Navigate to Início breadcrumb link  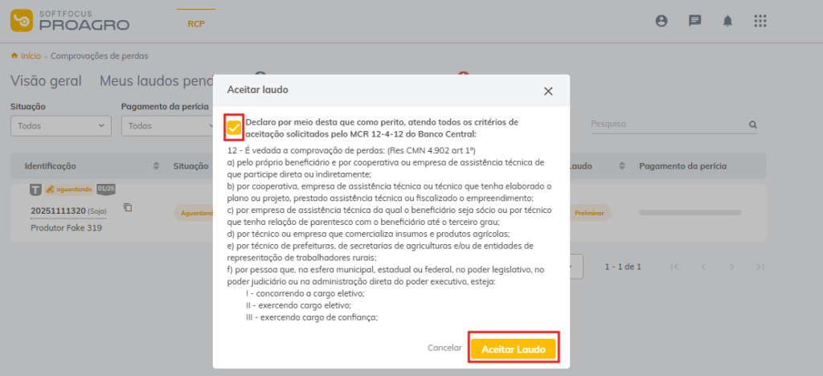[x=31, y=56]
